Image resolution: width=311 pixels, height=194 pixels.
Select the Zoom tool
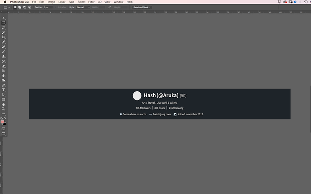[x=3, y=109]
